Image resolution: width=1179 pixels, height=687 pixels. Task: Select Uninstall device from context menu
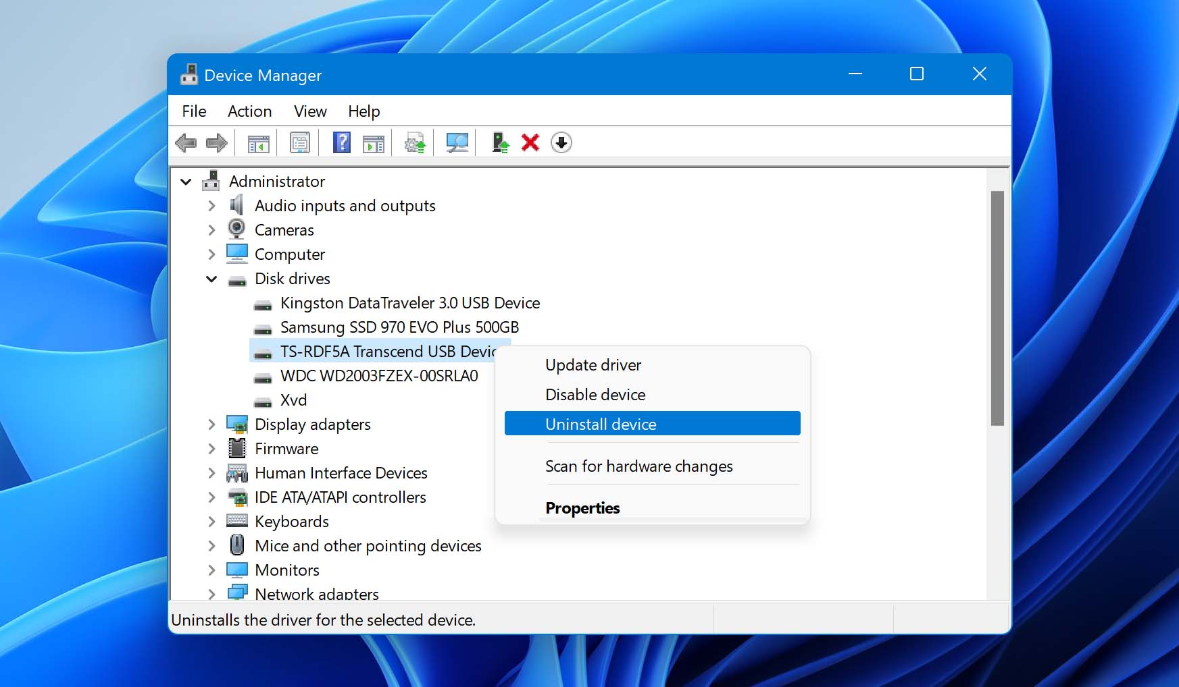tap(600, 423)
